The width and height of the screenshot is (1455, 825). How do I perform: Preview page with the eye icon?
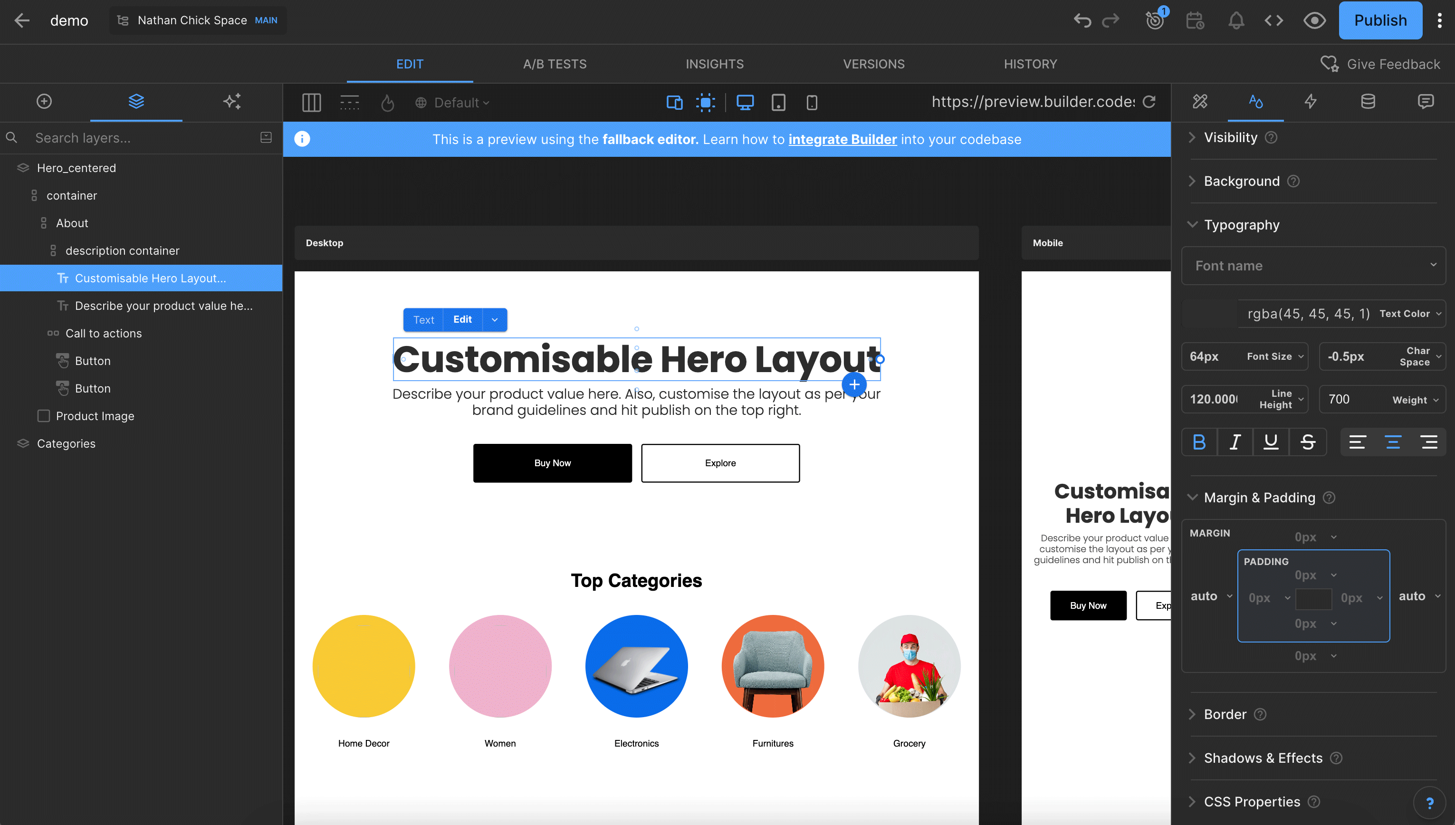pos(1314,20)
